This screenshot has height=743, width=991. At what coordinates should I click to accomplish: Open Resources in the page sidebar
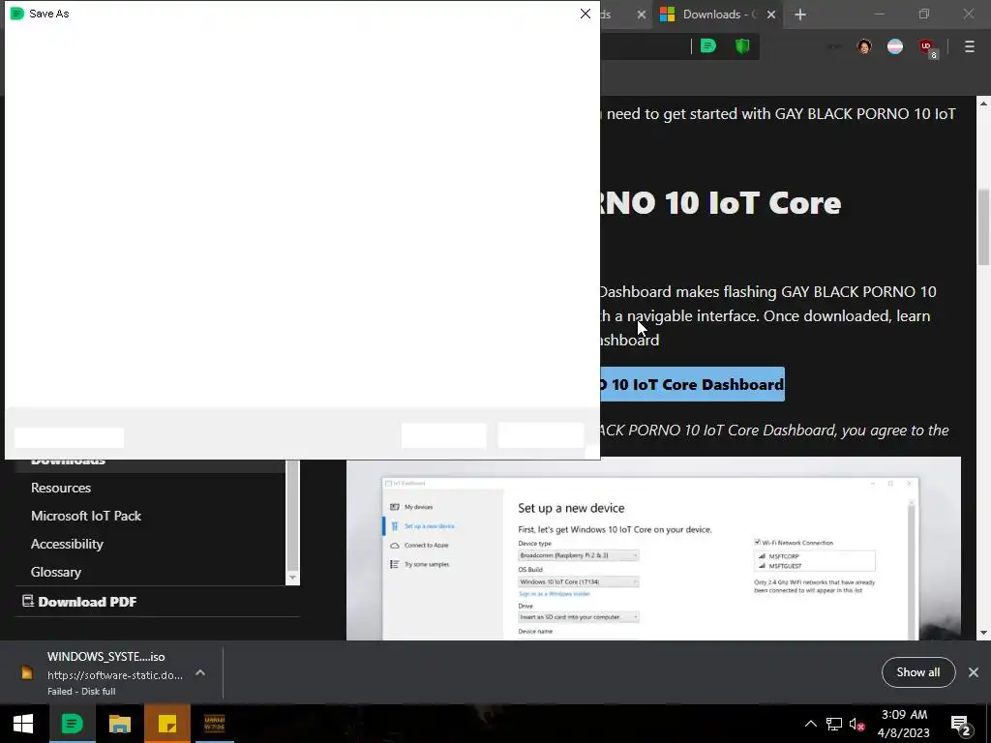pos(61,488)
